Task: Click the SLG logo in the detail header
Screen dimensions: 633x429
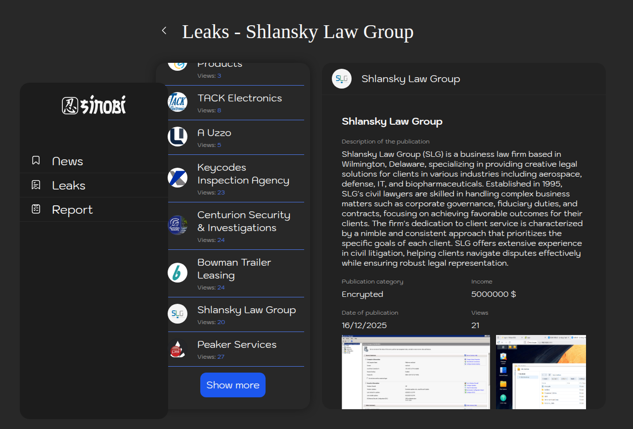Action: point(342,79)
